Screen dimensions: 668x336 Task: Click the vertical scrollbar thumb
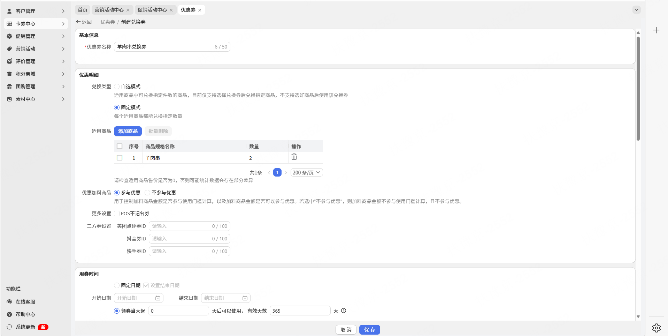[638, 89]
